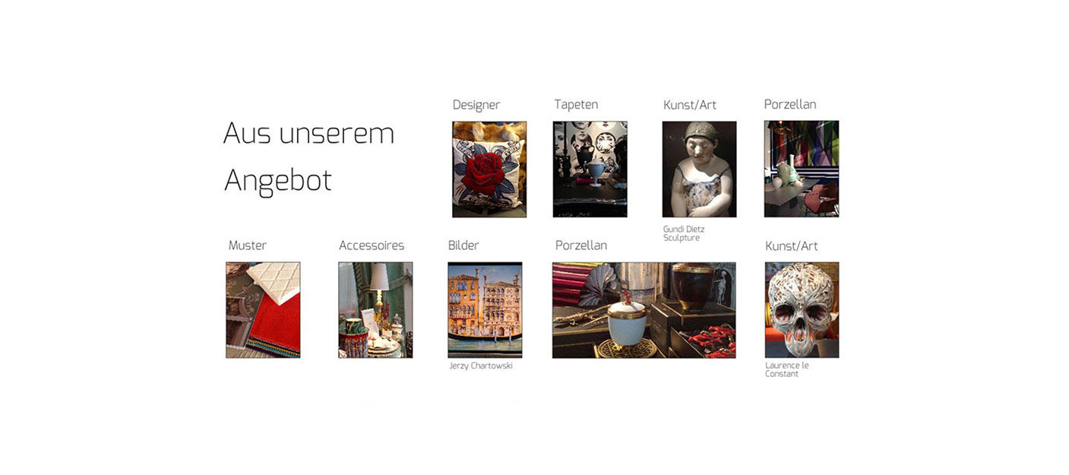Click the upper right Porzellan heading

click(x=790, y=105)
